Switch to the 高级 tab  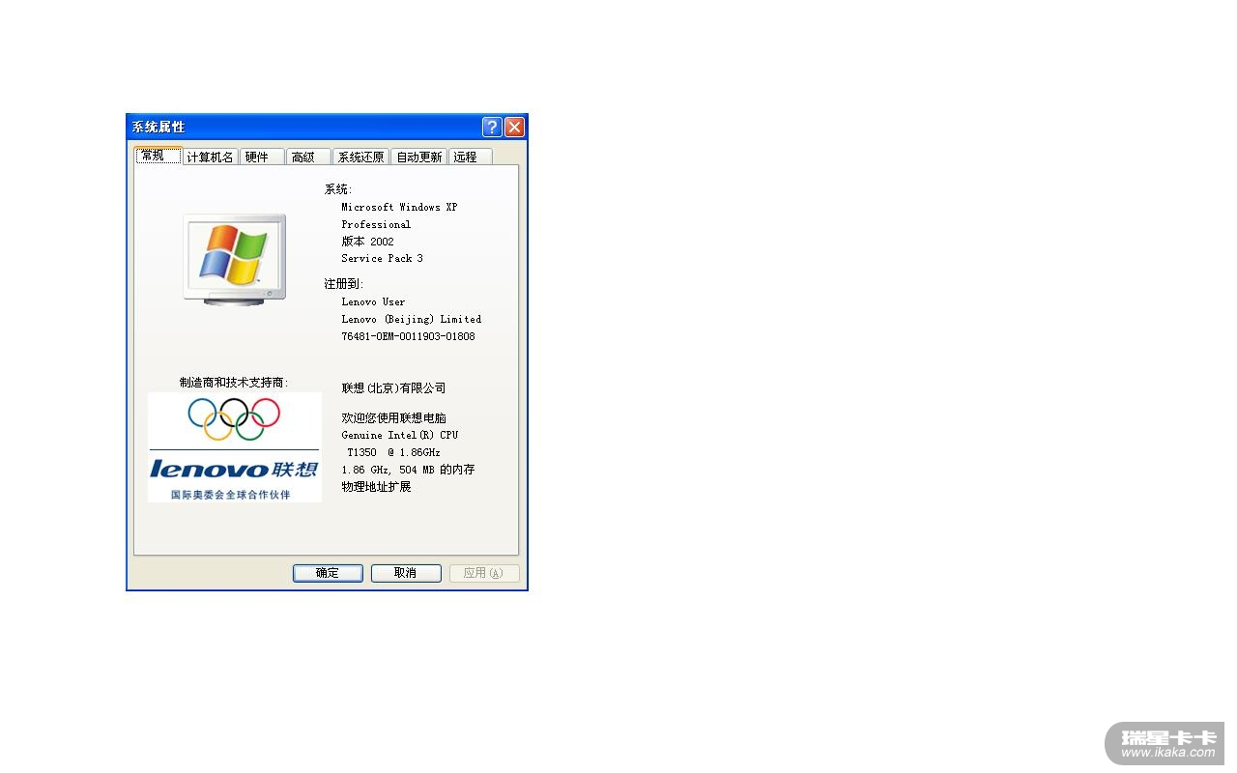click(308, 157)
